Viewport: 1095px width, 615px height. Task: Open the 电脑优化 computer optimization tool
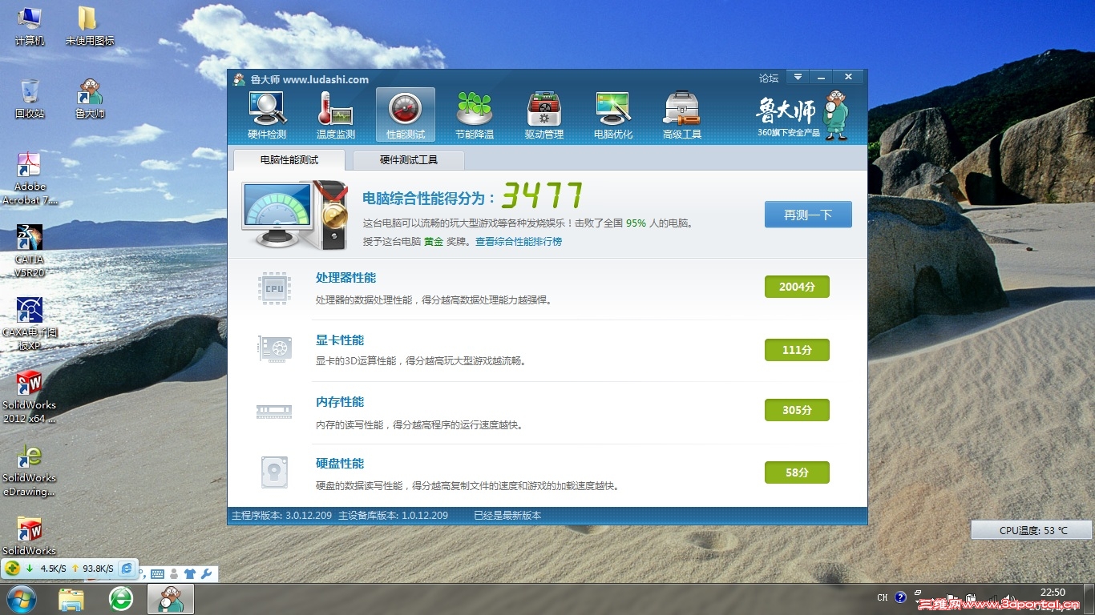pos(613,115)
